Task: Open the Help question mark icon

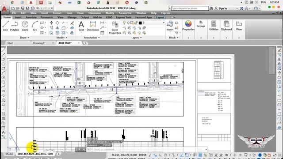Action: pyautogui.click(x=256, y=8)
